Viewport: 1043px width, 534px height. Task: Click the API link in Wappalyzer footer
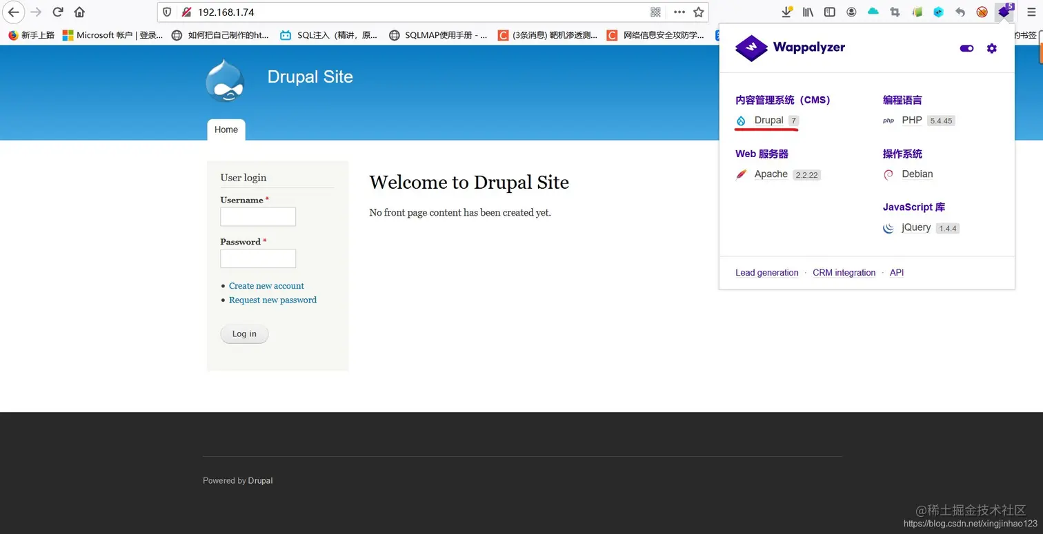click(897, 273)
